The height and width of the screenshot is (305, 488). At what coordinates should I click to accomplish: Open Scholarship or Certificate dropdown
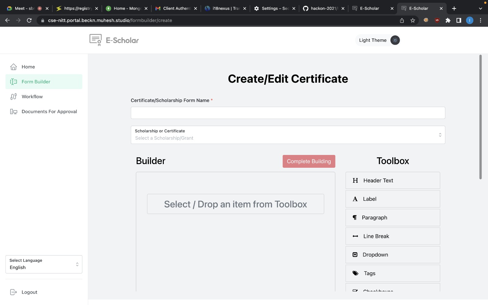[288, 135]
